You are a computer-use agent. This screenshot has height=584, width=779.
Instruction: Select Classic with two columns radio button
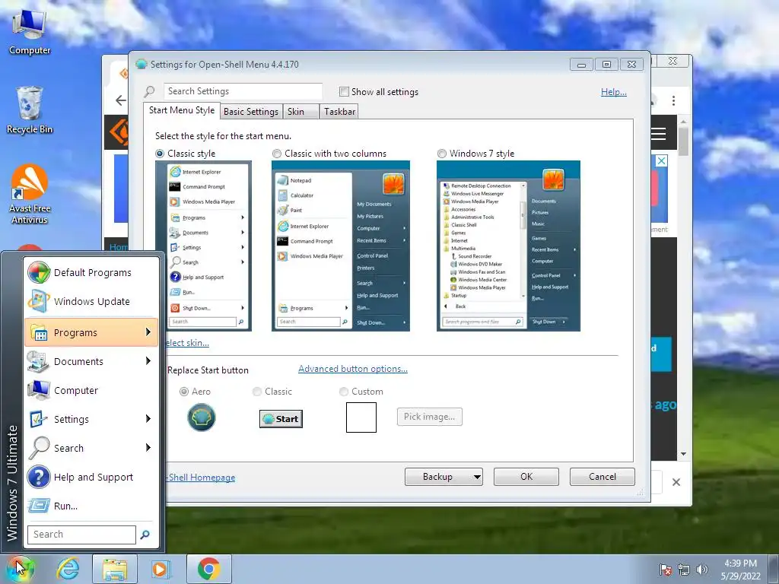[277, 154]
